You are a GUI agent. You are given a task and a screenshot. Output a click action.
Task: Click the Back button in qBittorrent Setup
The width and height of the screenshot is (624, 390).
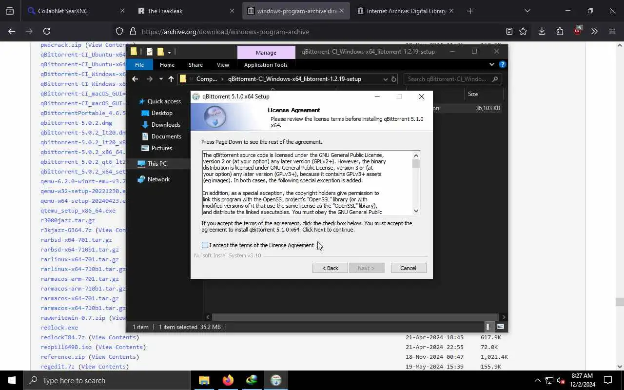[330, 268]
